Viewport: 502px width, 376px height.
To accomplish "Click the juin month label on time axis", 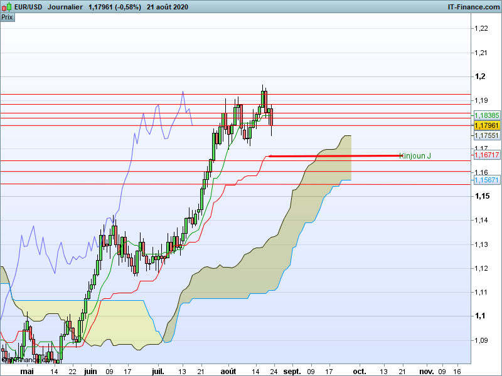I will click(x=90, y=371).
